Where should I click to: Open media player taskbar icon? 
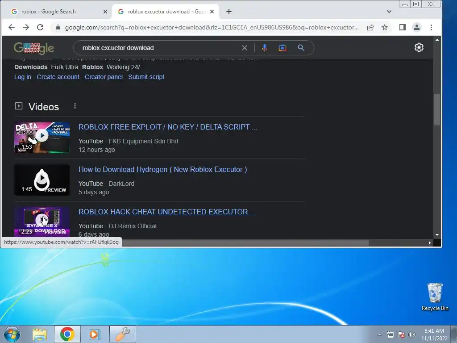coord(95,334)
